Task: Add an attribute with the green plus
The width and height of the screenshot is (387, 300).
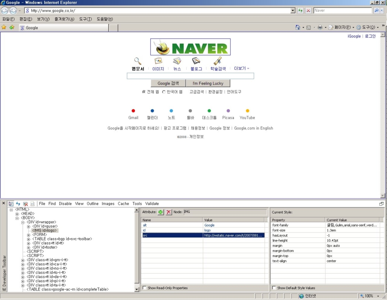Action: [161, 212]
